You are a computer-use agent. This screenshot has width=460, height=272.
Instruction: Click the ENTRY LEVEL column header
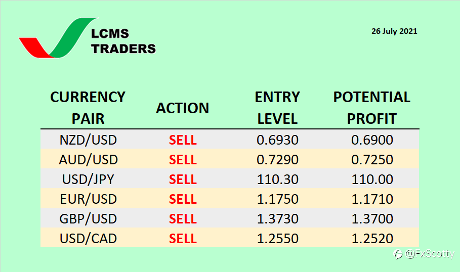coord(277,108)
